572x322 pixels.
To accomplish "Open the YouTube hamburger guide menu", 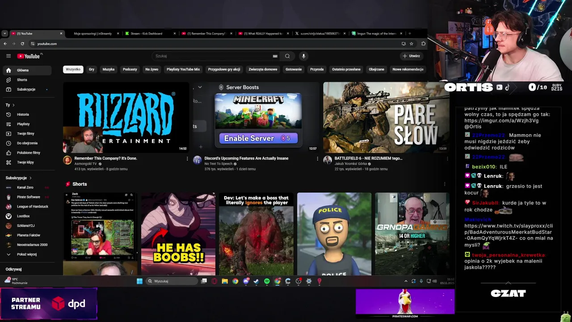I will (8, 56).
